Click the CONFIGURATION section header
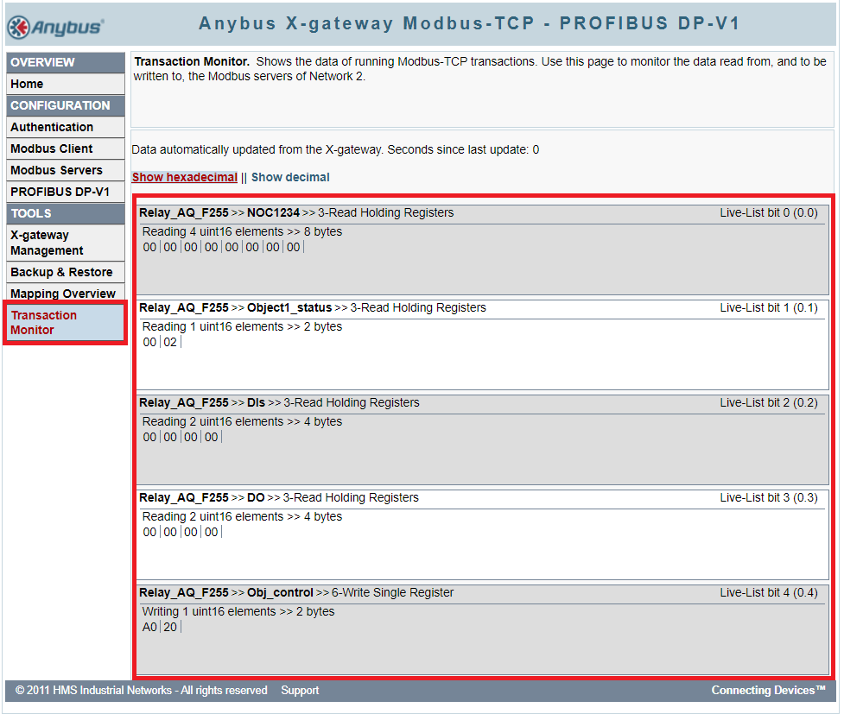This screenshot has height=714, width=844. tap(65, 105)
